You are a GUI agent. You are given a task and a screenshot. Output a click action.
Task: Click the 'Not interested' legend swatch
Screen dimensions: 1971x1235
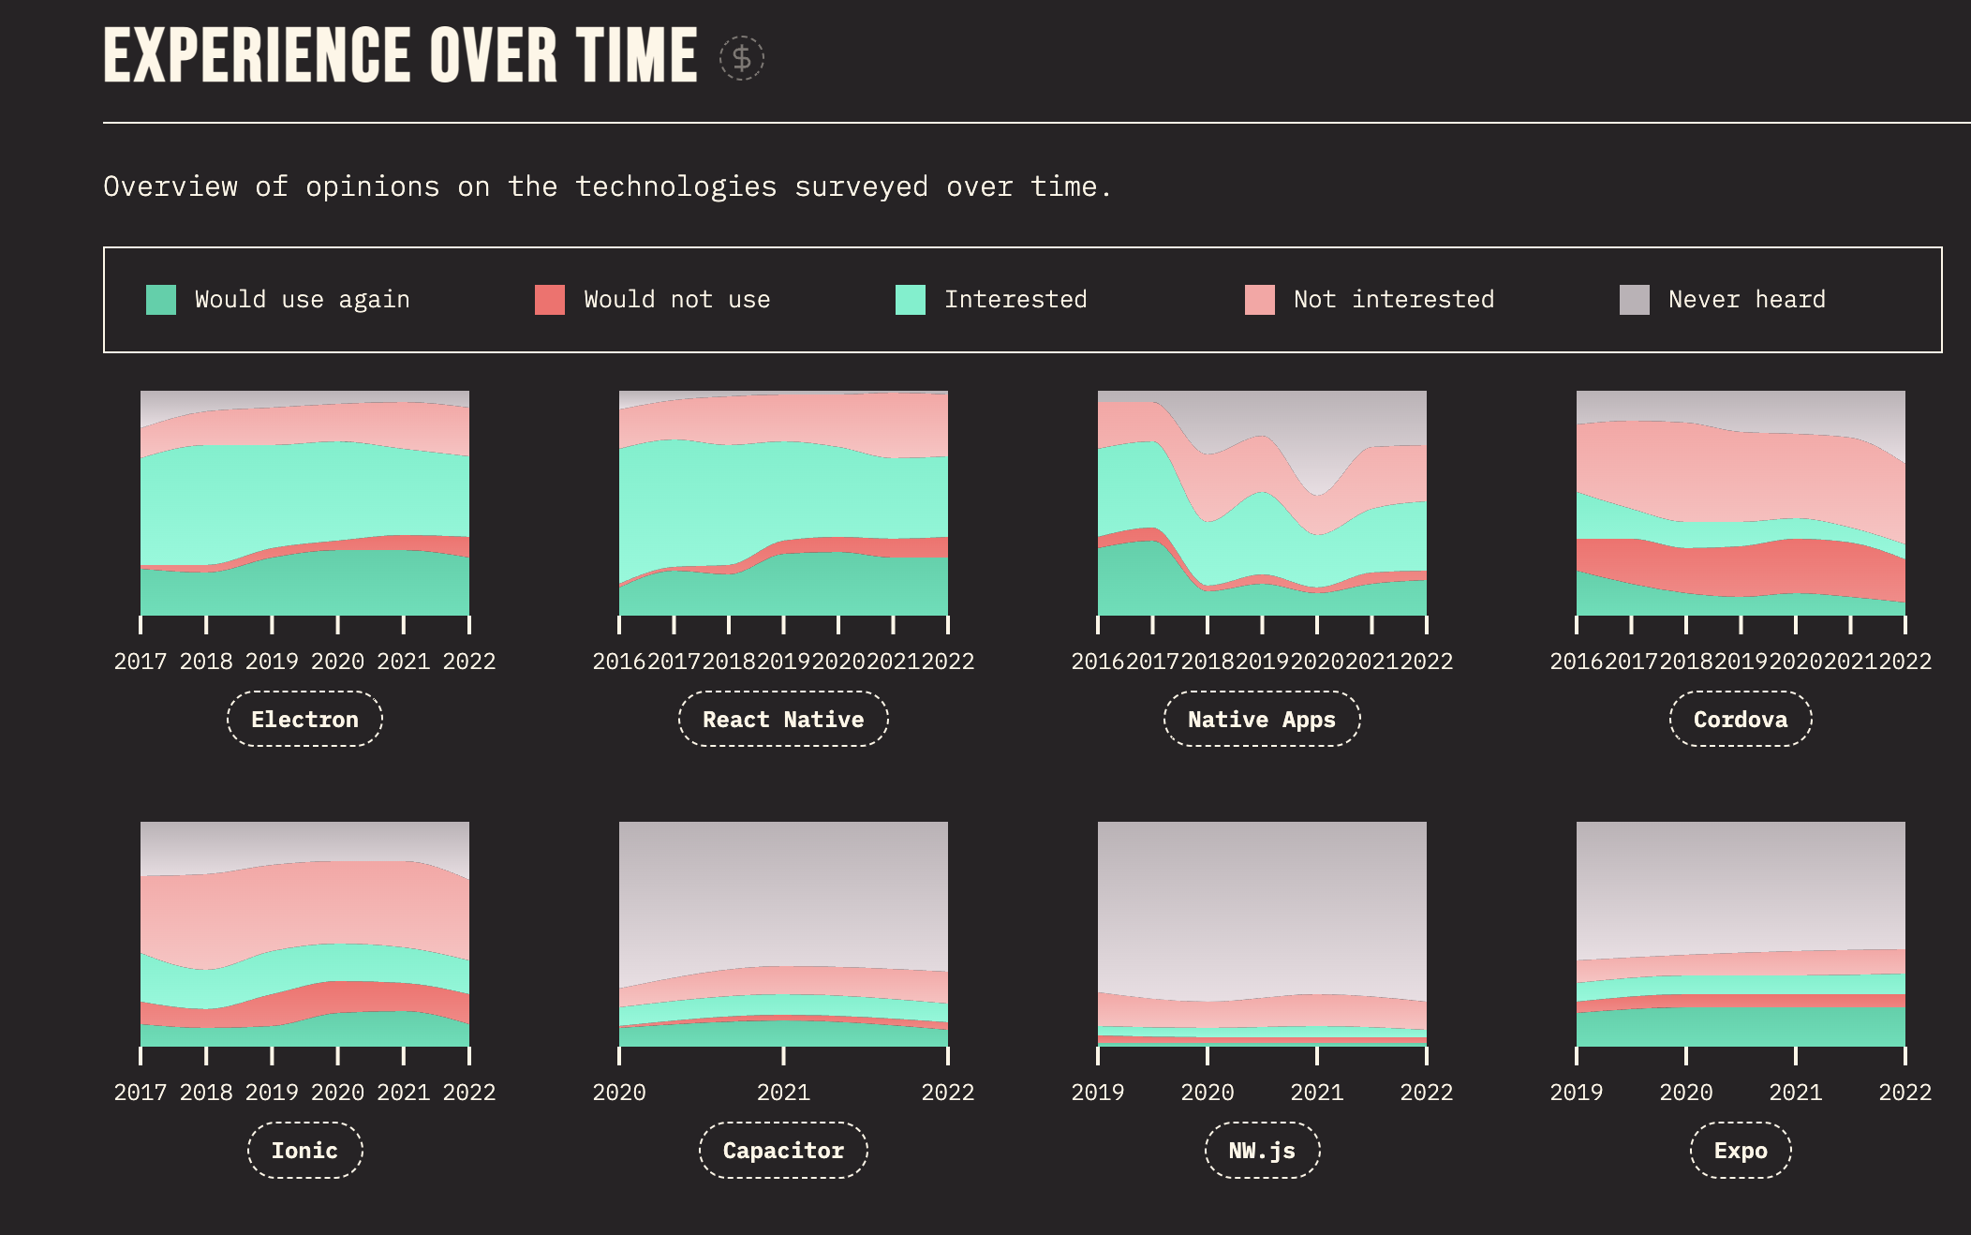coord(1260,300)
